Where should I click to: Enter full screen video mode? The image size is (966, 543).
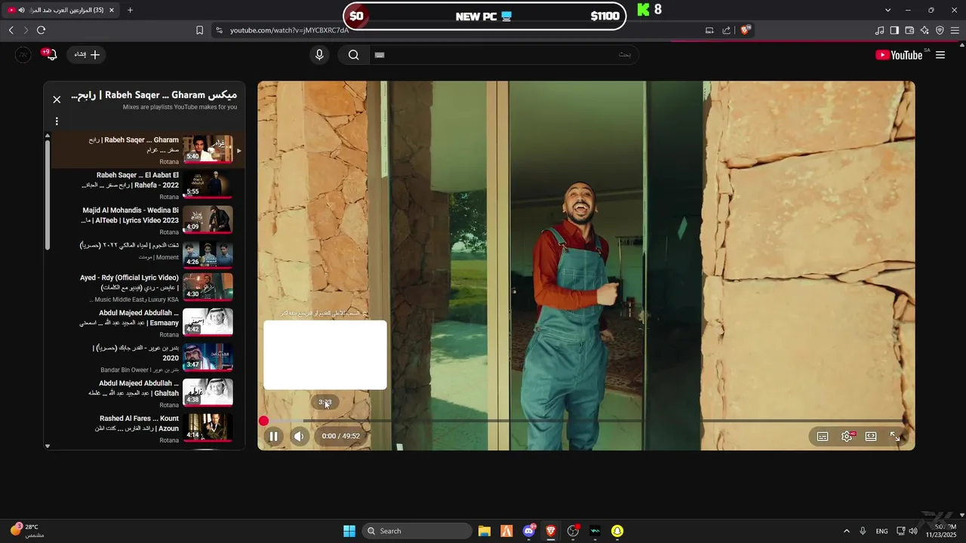(895, 436)
